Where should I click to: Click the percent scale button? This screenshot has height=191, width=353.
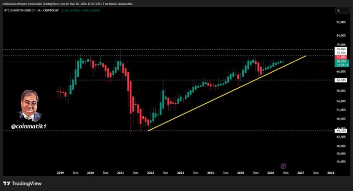[342, 11]
